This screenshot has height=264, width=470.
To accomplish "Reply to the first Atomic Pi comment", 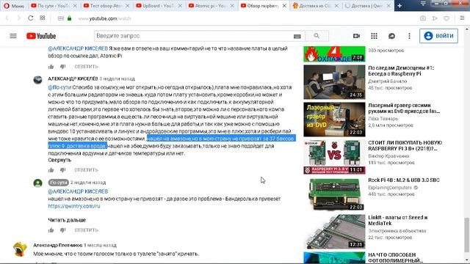I will coord(87,67).
